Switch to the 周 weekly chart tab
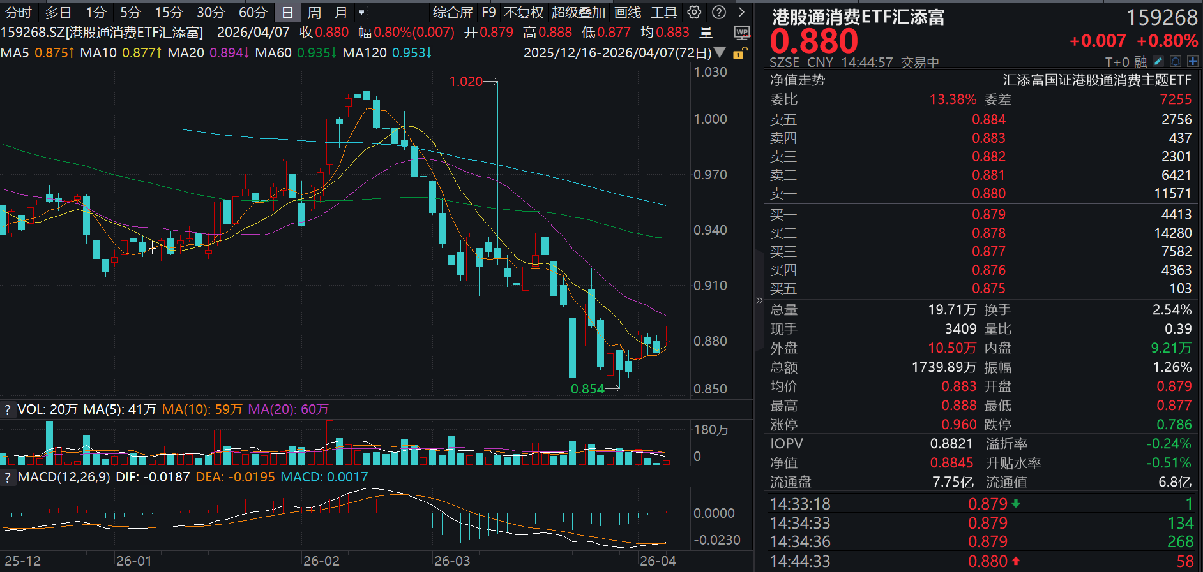This screenshot has width=1203, height=572. click(x=314, y=12)
